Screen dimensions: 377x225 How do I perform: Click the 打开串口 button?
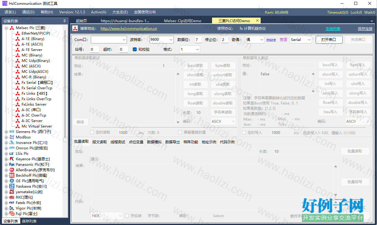329,40
